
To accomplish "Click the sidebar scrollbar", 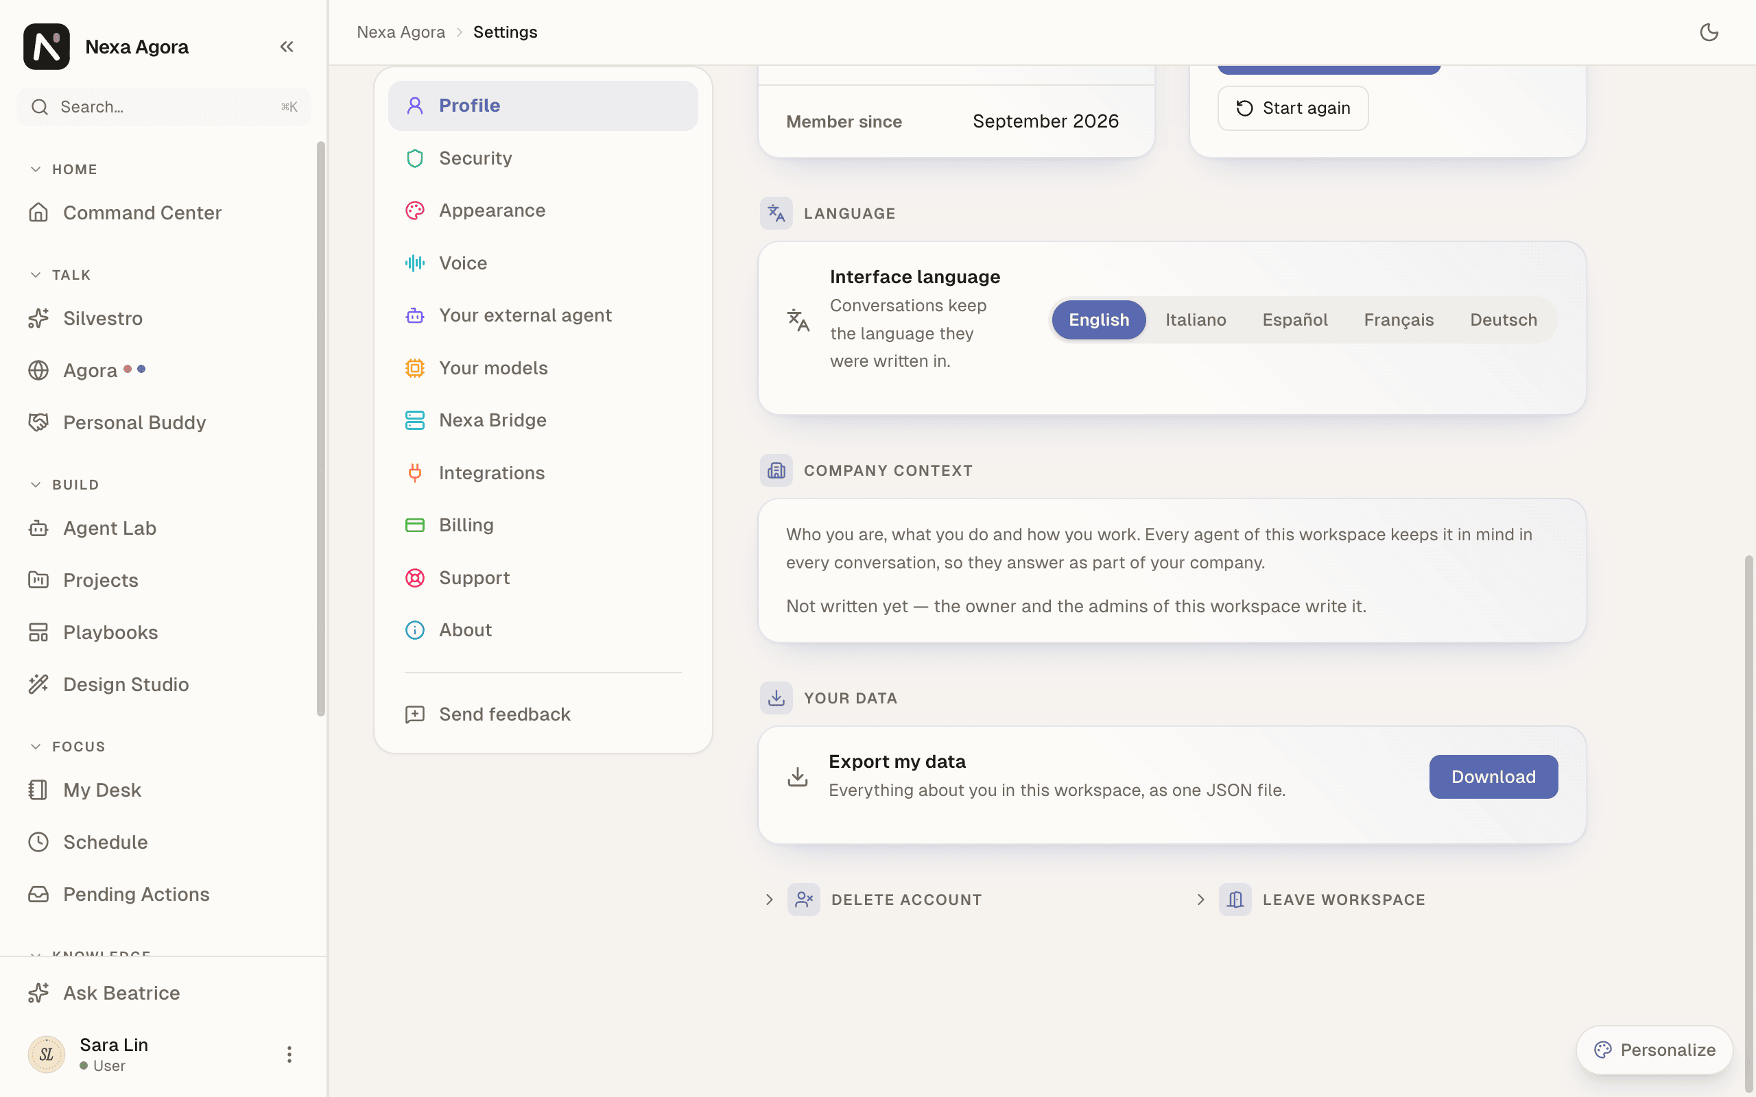I will pyautogui.click(x=321, y=428).
